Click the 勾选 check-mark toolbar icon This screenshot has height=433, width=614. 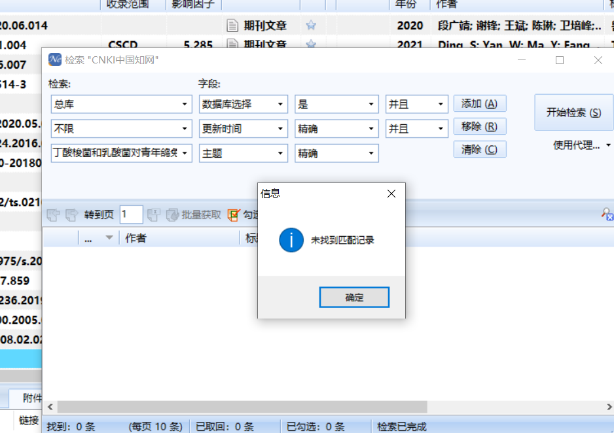coord(234,215)
